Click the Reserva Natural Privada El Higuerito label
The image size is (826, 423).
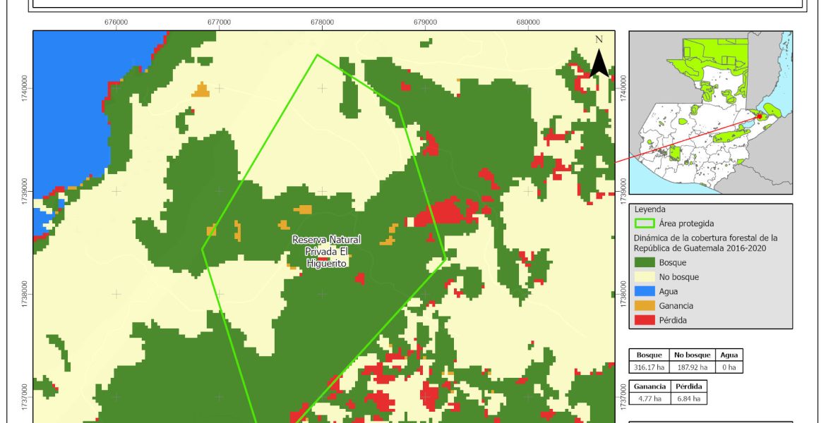[x=323, y=251]
